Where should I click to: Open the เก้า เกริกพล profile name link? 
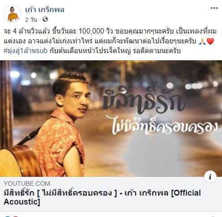coord(45,10)
